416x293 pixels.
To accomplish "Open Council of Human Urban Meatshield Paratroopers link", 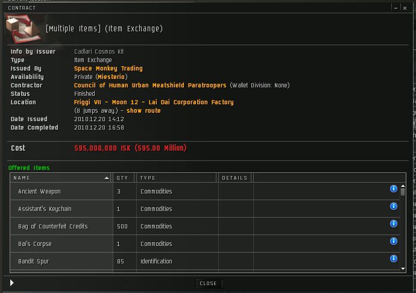I will click(150, 86).
